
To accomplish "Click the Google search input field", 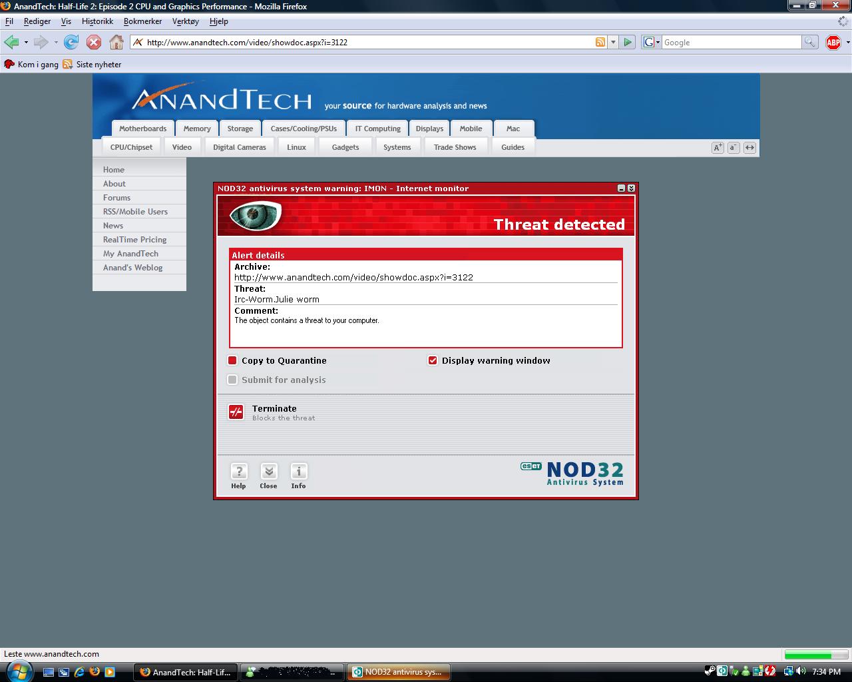I will pyautogui.click(x=731, y=42).
